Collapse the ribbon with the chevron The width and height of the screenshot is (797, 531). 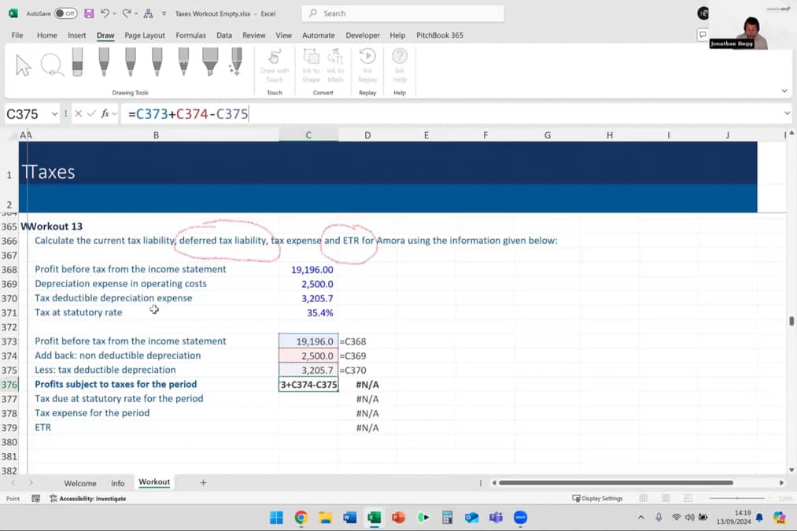click(x=784, y=91)
